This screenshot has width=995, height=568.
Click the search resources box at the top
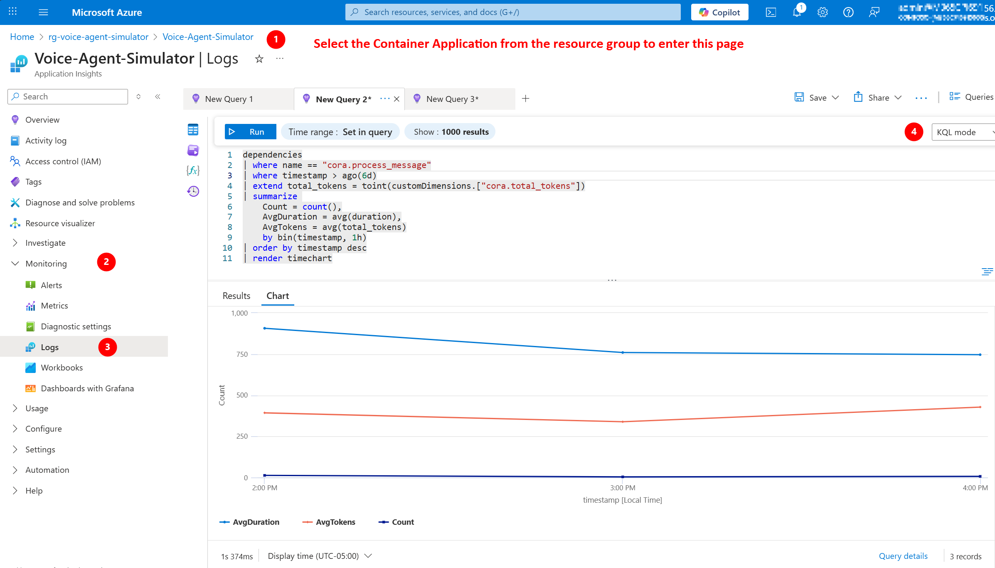pos(512,12)
